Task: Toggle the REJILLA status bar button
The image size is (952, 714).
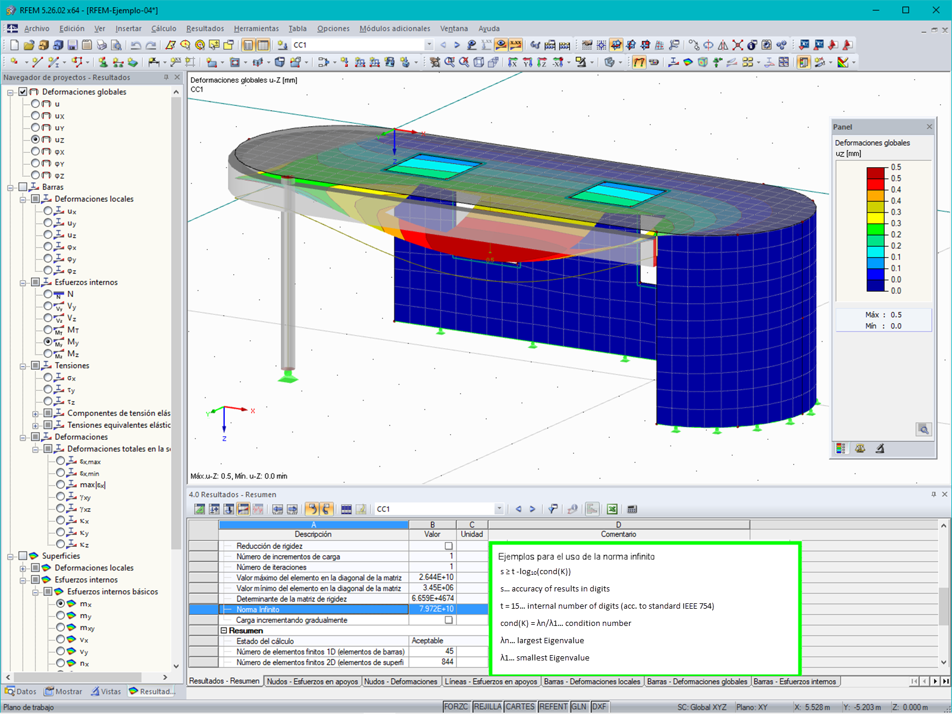Action: (x=487, y=707)
